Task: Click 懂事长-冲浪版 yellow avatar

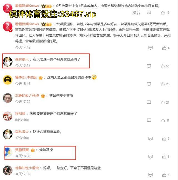Action: point(8,80)
